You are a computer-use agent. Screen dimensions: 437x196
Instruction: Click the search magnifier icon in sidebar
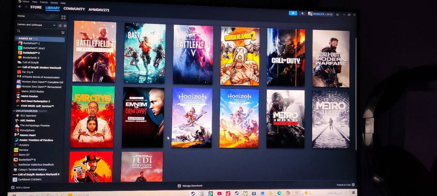[19, 32]
